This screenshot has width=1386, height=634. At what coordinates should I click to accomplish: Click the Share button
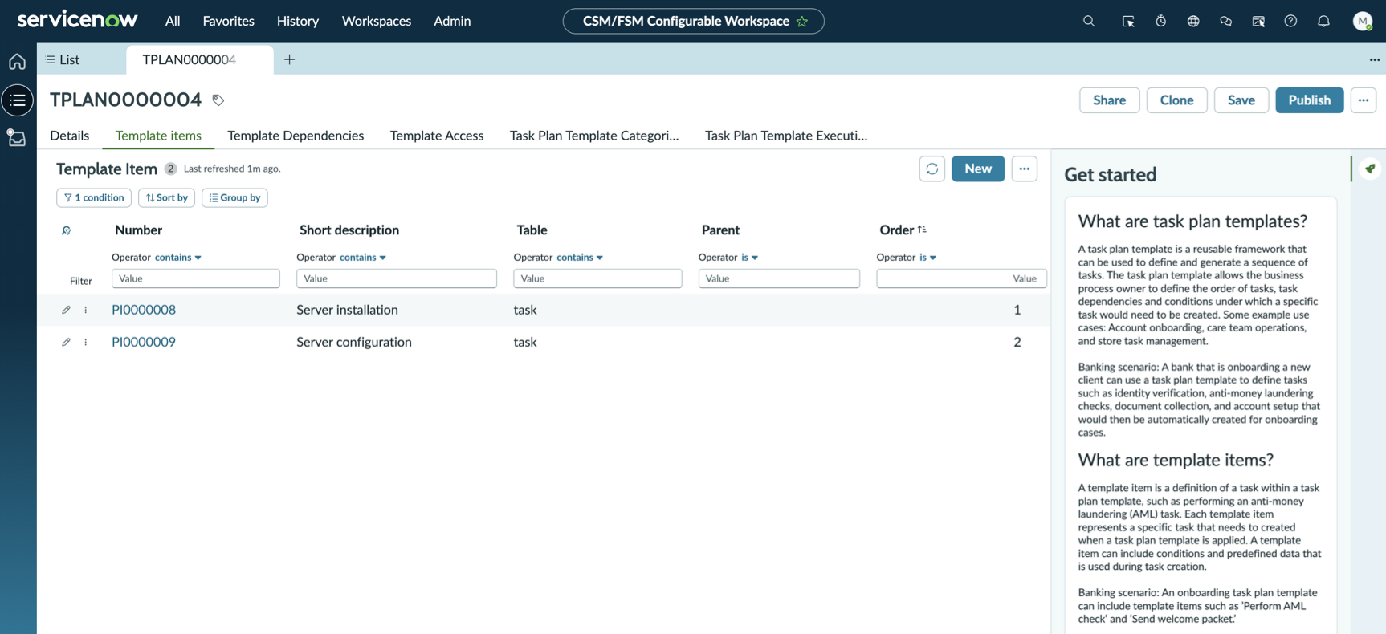click(1109, 100)
